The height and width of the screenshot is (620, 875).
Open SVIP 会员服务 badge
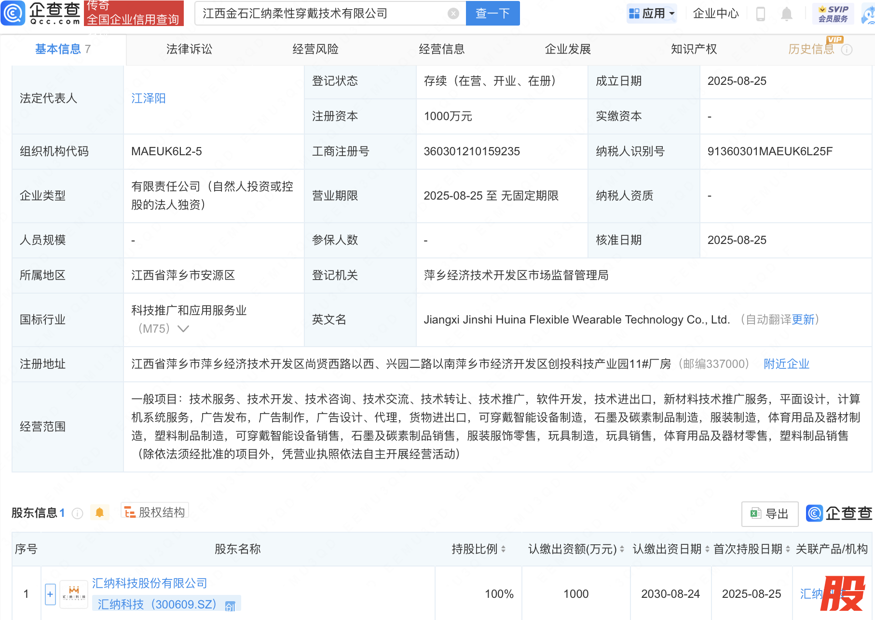833,13
